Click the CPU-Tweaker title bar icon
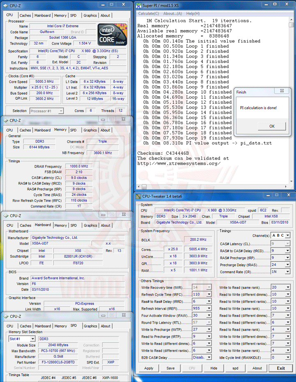The width and height of the screenshot is (296, 382). pyautogui.click(x=139, y=196)
